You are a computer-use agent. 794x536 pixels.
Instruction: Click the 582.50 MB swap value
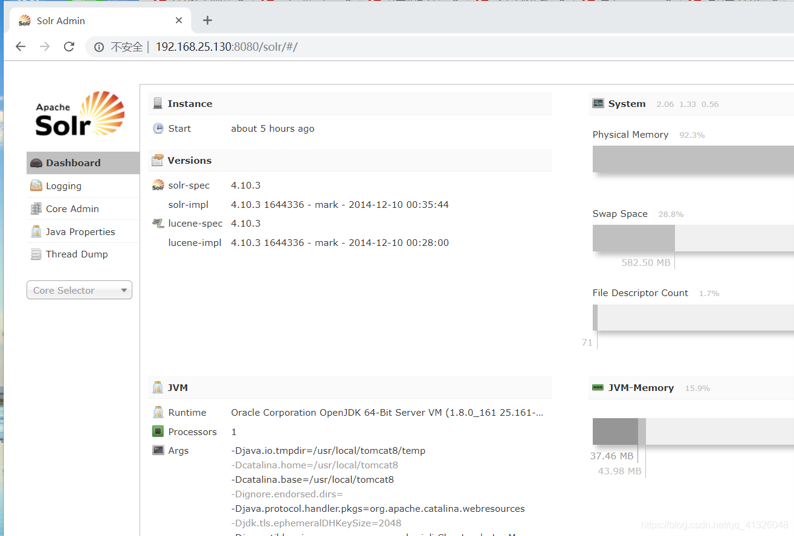pos(645,263)
